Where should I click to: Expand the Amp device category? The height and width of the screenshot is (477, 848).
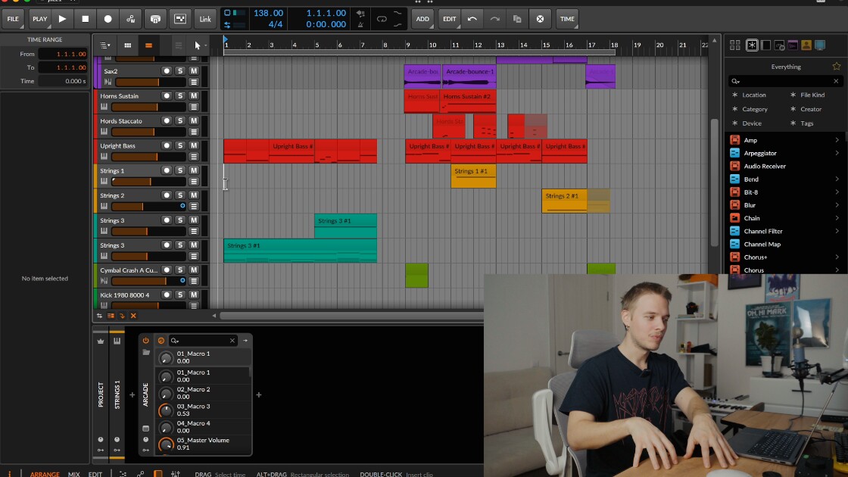coord(837,140)
